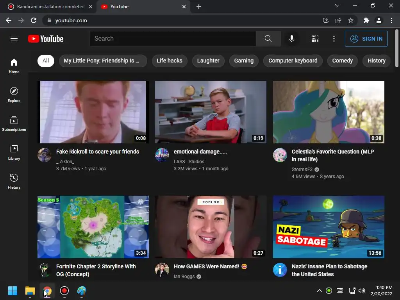Open Subscriptions in sidebar
The width and height of the screenshot is (400, 300).
pyautogui.click(x=14, y=124)
